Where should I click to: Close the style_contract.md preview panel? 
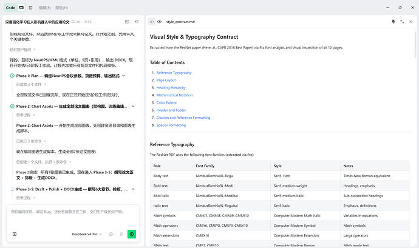[x=410, y=22]
